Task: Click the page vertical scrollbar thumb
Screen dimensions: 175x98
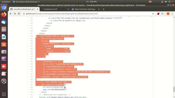Action: (174, 89)
